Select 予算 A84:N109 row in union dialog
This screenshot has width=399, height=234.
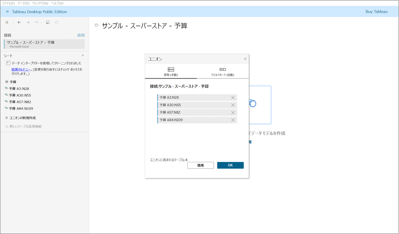(197, 120)
